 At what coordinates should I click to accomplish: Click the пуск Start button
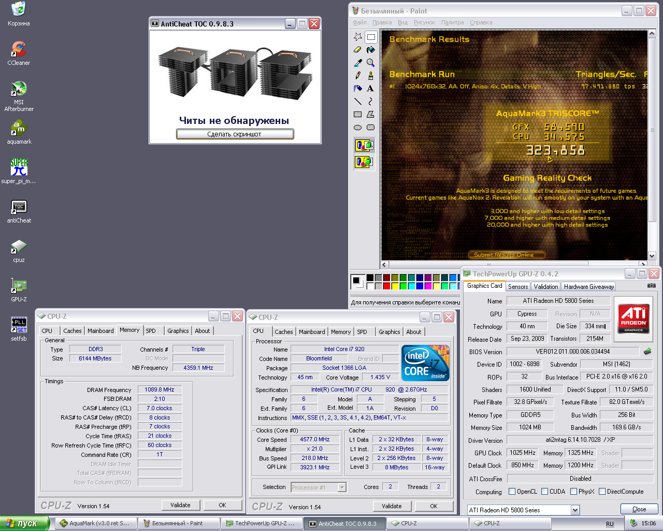tap(24, 523)
